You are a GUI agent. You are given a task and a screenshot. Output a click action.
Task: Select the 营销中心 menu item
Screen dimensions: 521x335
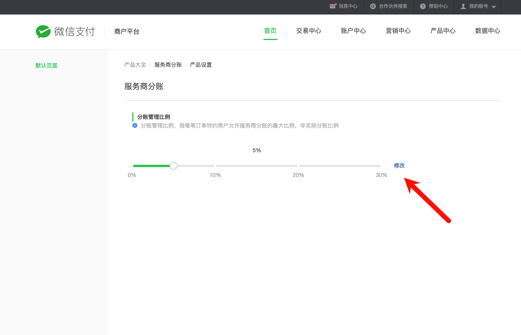[x=398, y=31]
